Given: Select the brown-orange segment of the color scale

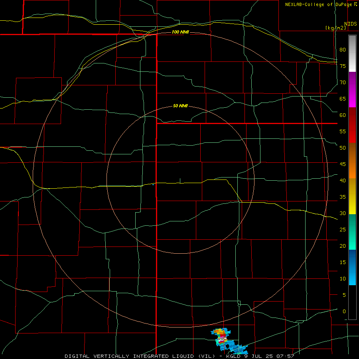Looking at the screenshot, I should [x=352, y=160].
